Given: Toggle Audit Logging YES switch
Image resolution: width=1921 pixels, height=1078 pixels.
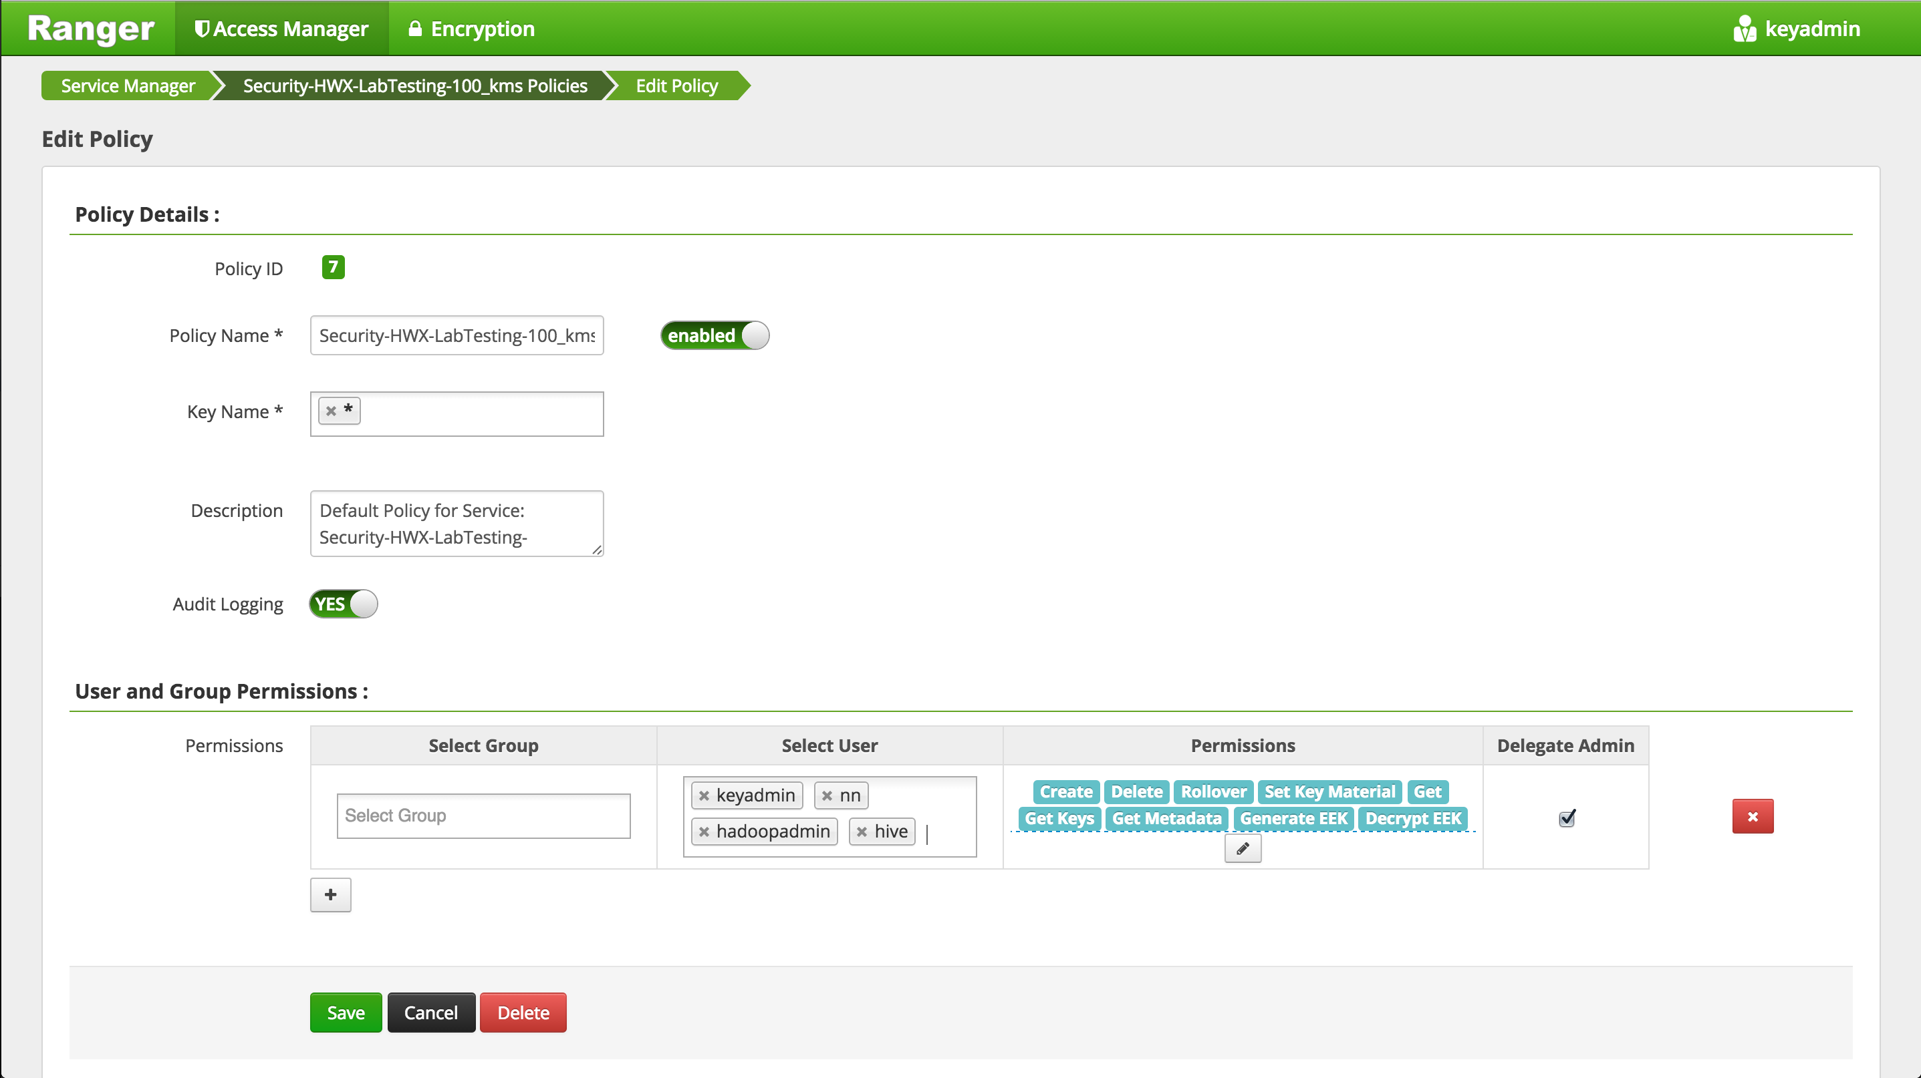Looking at the screenshot, I should click(344, 603).
